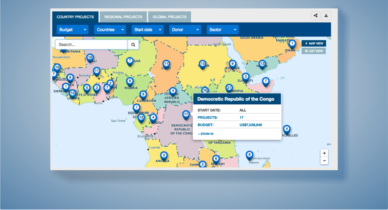This screenshot has width=388, height=210.
Task: Select the map pin 5 on Cote d'Ivoire
Action: tap(86, 88)
